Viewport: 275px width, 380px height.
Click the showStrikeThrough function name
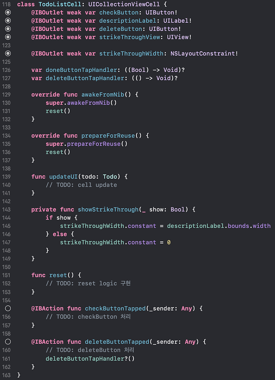(108, 210)
